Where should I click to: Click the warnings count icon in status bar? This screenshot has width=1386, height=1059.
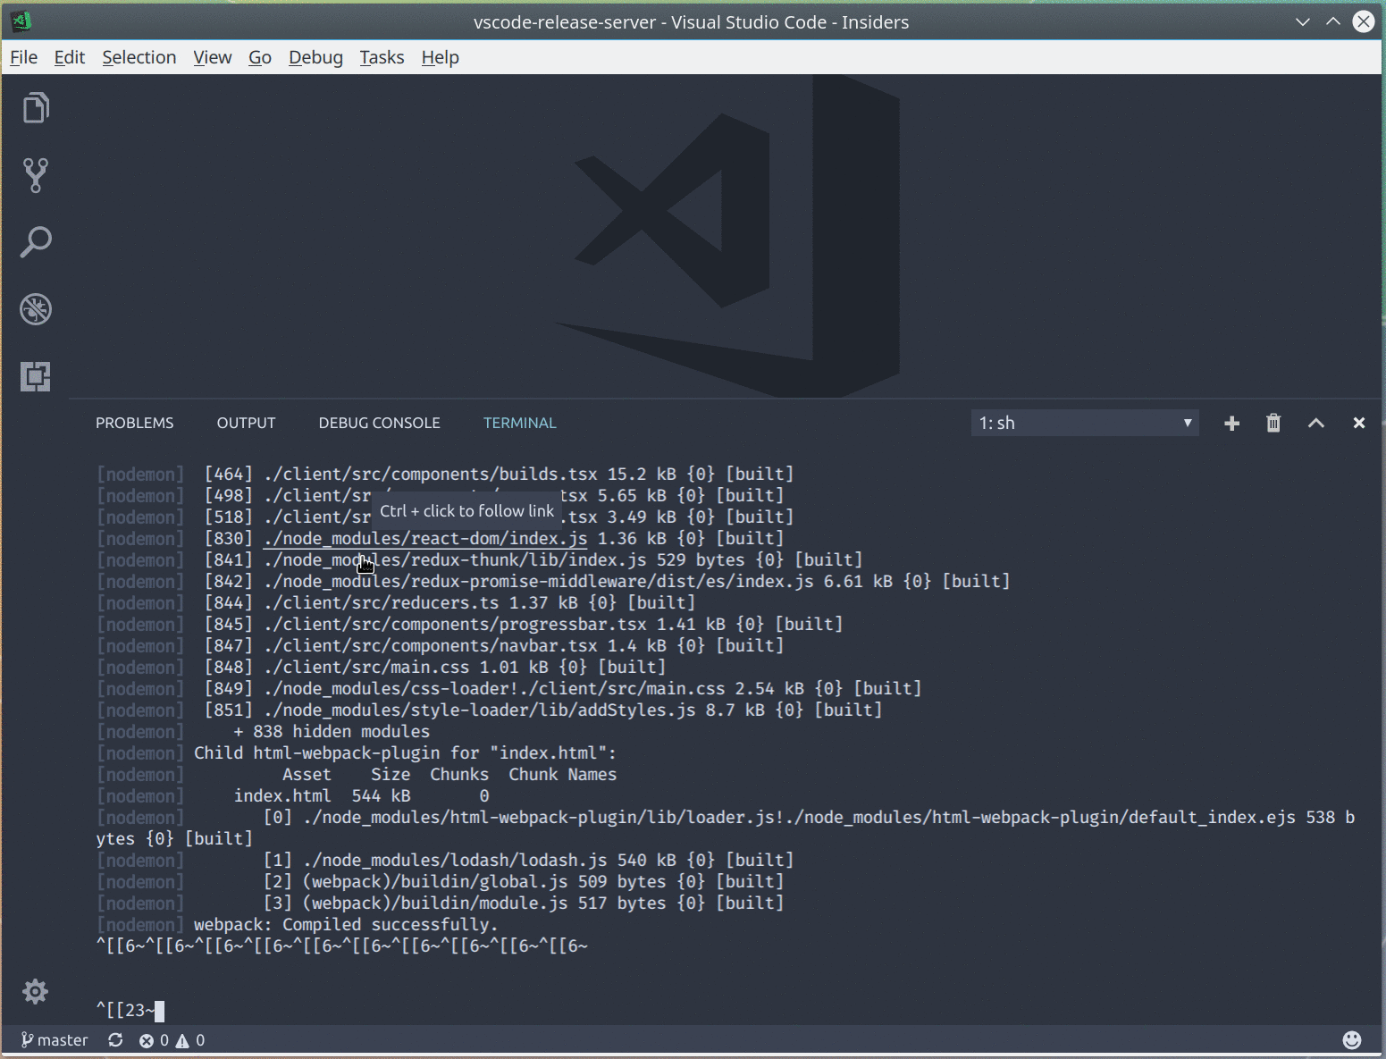[182, 1040]
